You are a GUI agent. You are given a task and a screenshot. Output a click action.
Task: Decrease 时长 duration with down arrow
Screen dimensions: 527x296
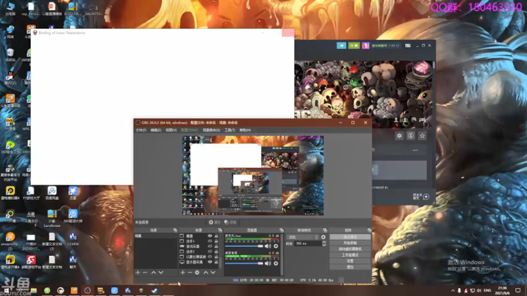pos(324,245)
